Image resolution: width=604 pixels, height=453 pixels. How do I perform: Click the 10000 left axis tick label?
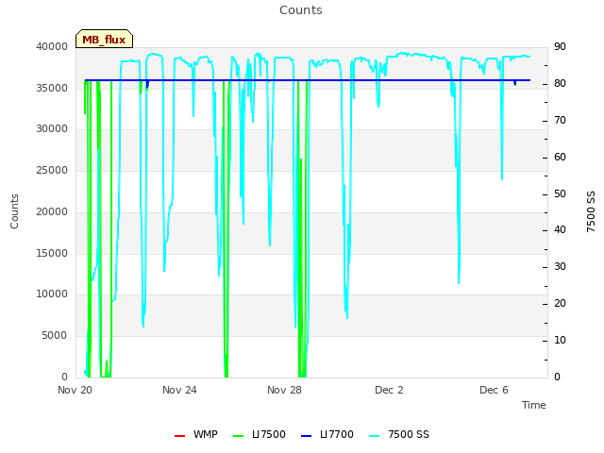click(x=52, y=294)
